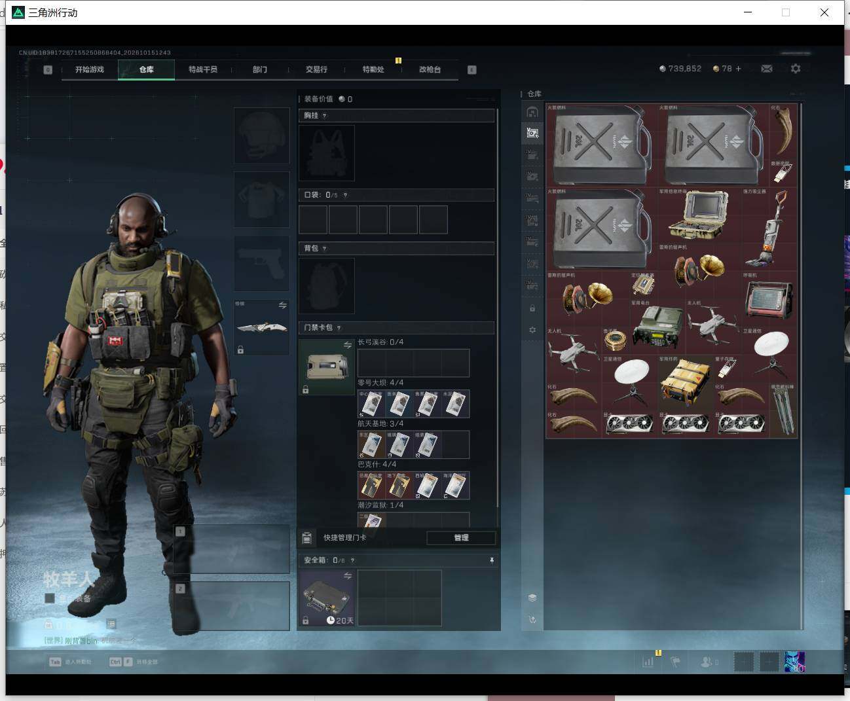Select the 呼吸机 ventilator item

[x=769, y=300]
